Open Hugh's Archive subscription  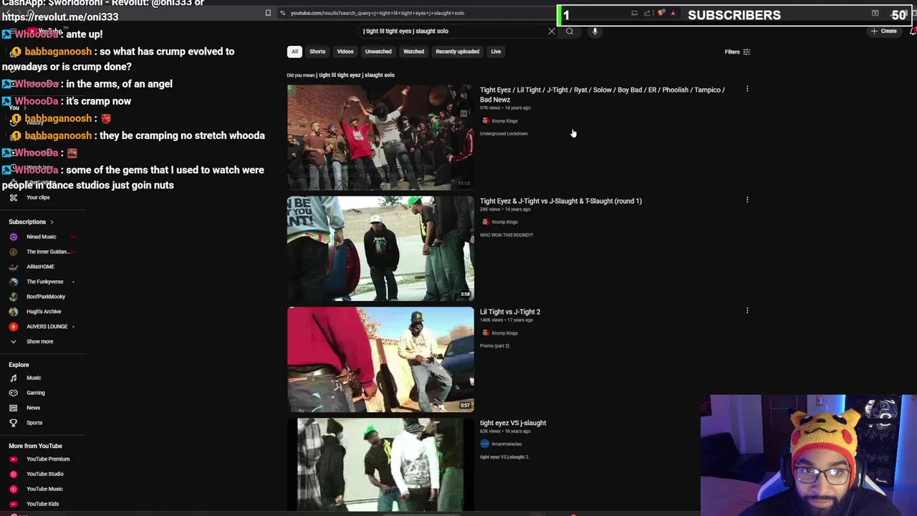43,312
